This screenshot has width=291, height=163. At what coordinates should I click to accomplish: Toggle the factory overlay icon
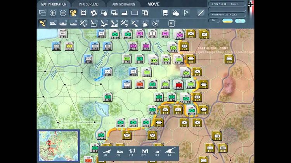(124, 13)
